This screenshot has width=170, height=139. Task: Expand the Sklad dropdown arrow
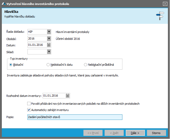[49, 52]
